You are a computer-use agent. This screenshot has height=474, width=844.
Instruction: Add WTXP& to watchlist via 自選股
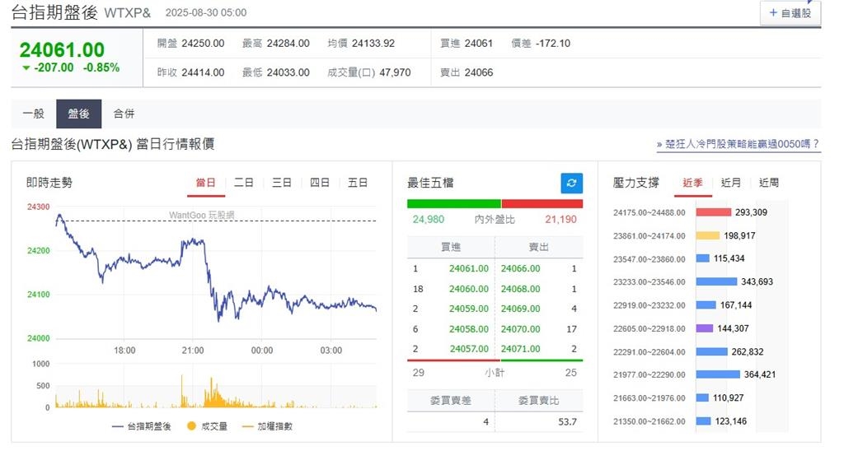tap(790, 13)
